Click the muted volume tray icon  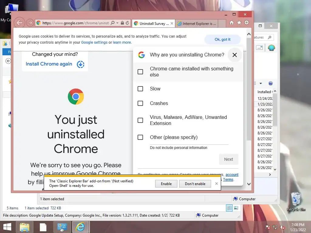pyautogui.click(x=282, y=227)
